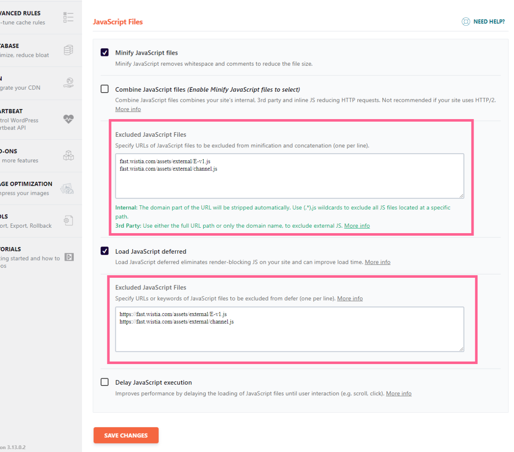Select the Database stack icon
514x452 pixels.
tap(68, 50)
